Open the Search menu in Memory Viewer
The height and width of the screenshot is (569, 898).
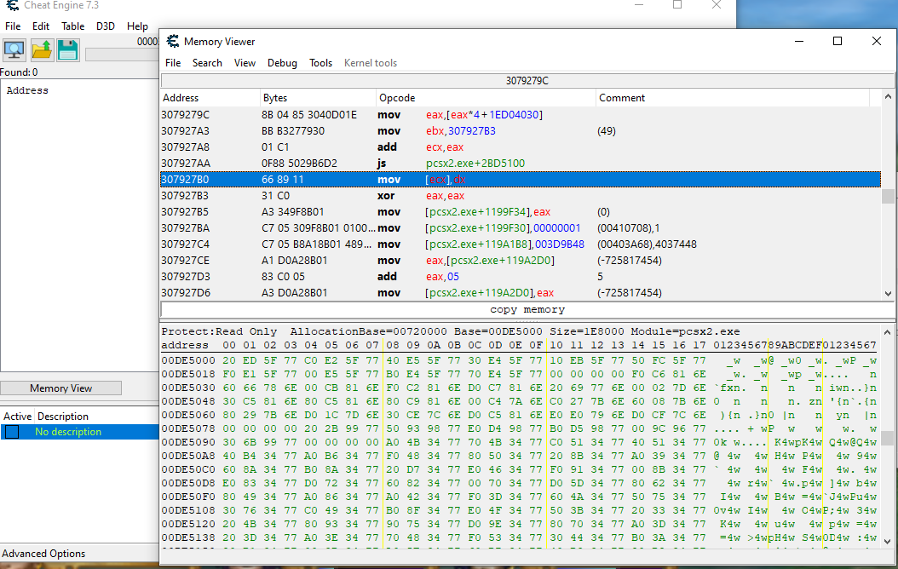pos(207,63)
